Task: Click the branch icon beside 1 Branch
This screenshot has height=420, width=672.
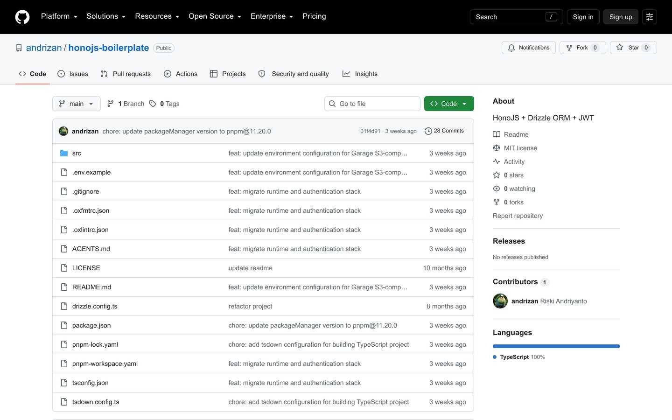Action: pos(111,104)
